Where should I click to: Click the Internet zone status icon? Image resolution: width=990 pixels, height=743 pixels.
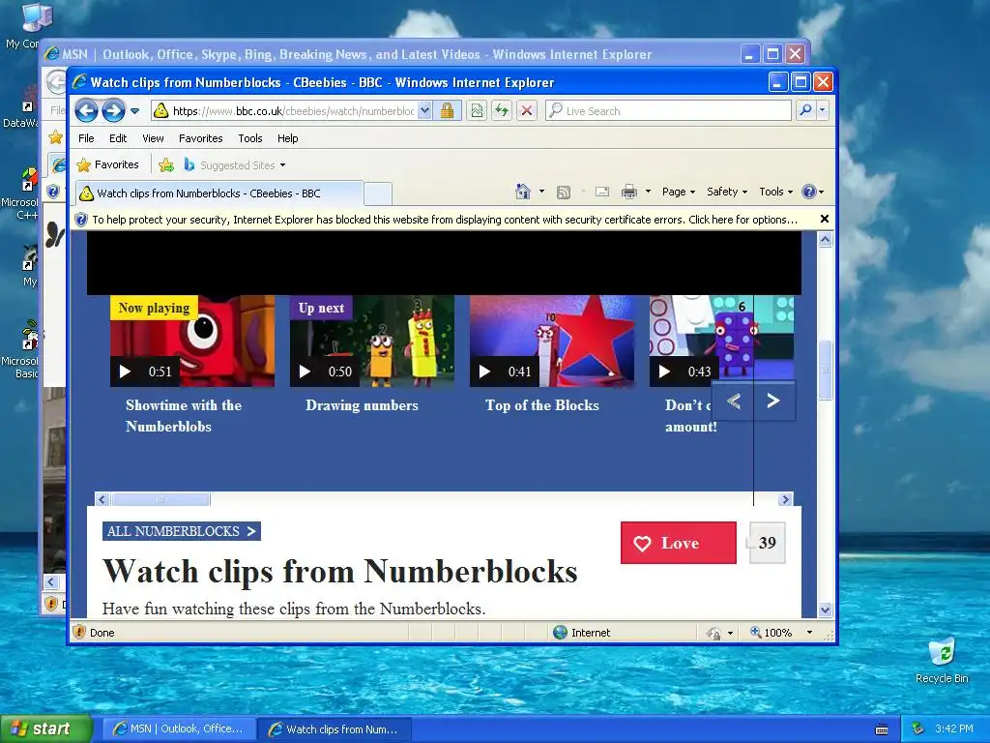point(560,633)
